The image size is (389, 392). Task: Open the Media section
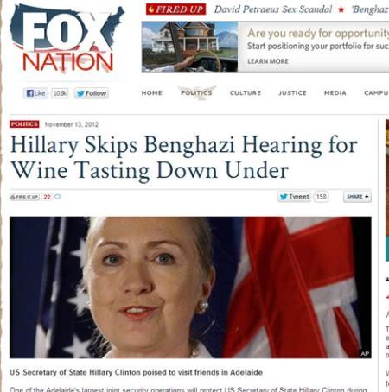(x=335, y=93)
